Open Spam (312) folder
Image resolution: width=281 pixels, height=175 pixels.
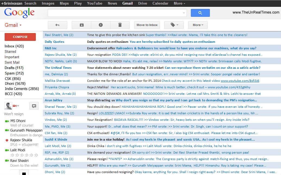[x=14, y=73]
